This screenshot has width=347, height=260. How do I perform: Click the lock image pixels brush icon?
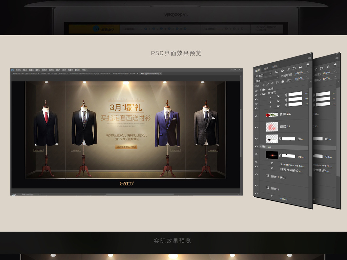[x=268, y=84]
